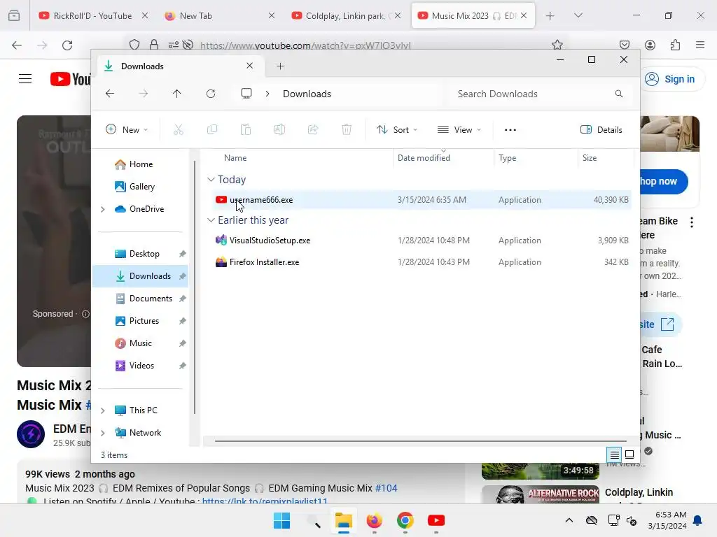This screenshot has width=717, height=537.
Task: Expand Network in the navigation pane
Action: point(103,433)
